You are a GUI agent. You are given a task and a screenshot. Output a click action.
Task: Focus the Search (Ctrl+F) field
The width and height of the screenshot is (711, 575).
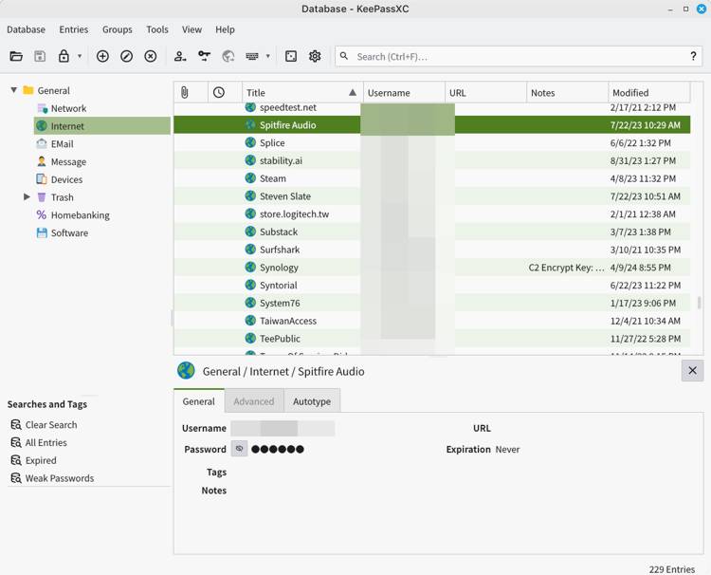tap(520, 57)
